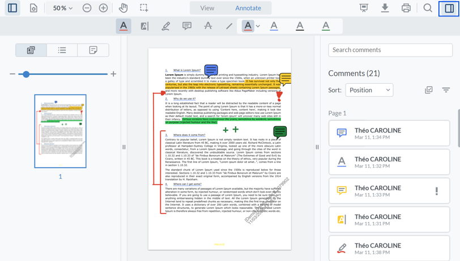460x261 pixels.
Task: Download the document
Action: (x=385, y=8)
